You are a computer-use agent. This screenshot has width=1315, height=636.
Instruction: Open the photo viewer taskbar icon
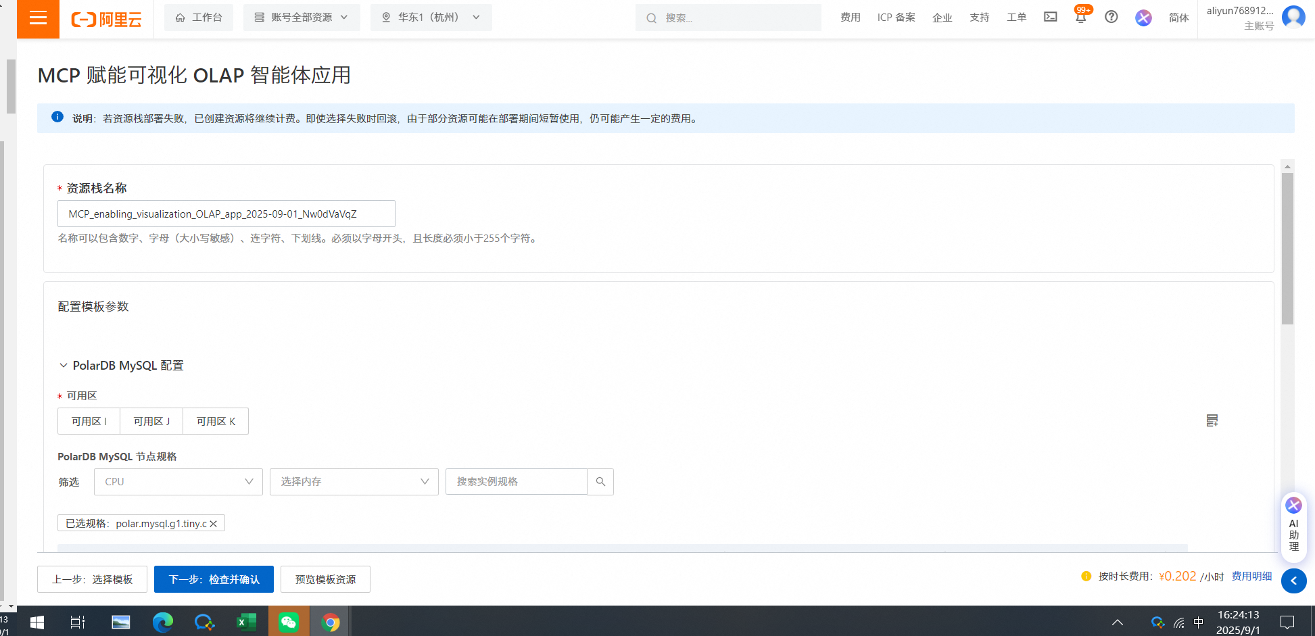[x=121, y=622]
